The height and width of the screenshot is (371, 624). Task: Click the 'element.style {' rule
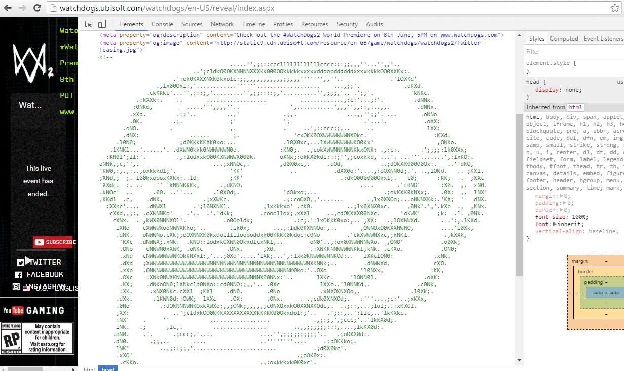tap(551, 63)
